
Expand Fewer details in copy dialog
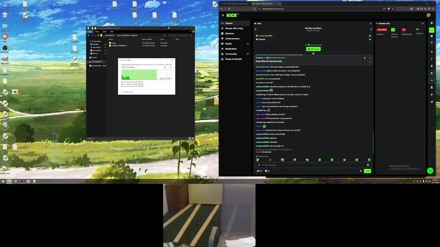pos(127,92)
